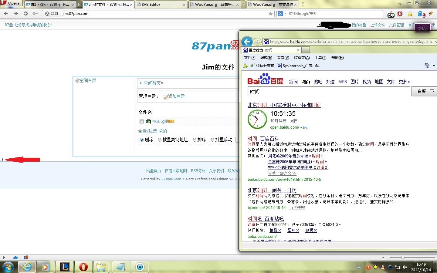
Task: Open Sysinternals_百度百科 favorite
Action: tap(298, 66)
